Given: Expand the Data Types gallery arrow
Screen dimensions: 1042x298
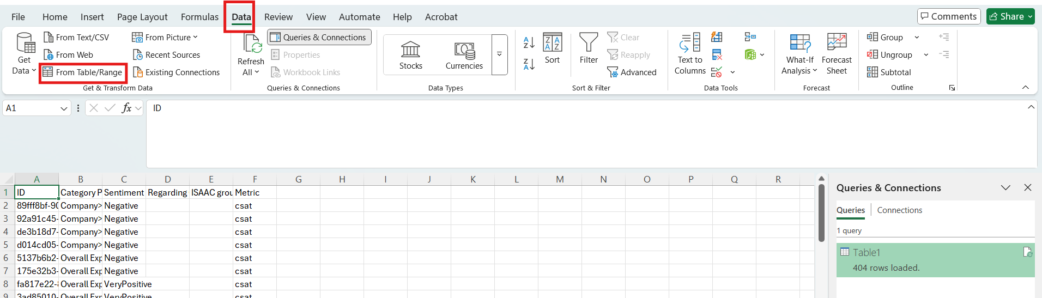Looking at the screenshot, I should coord(499,54).
